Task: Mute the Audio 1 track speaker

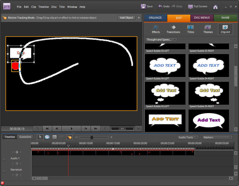Action: pos(4,160)
